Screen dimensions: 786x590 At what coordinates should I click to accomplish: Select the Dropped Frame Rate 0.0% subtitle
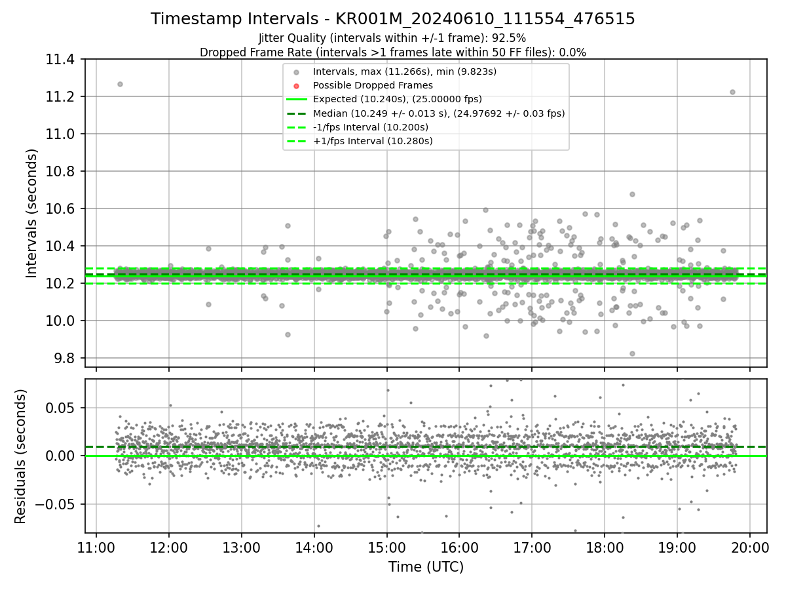[x=393, y=52]
